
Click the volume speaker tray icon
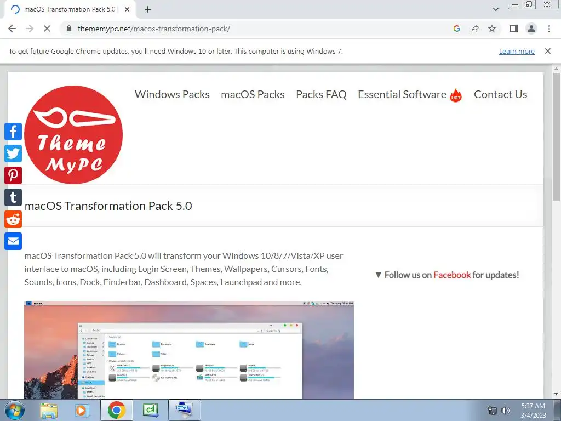506,411
